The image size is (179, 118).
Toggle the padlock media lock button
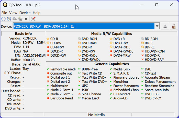pos(174,27)
